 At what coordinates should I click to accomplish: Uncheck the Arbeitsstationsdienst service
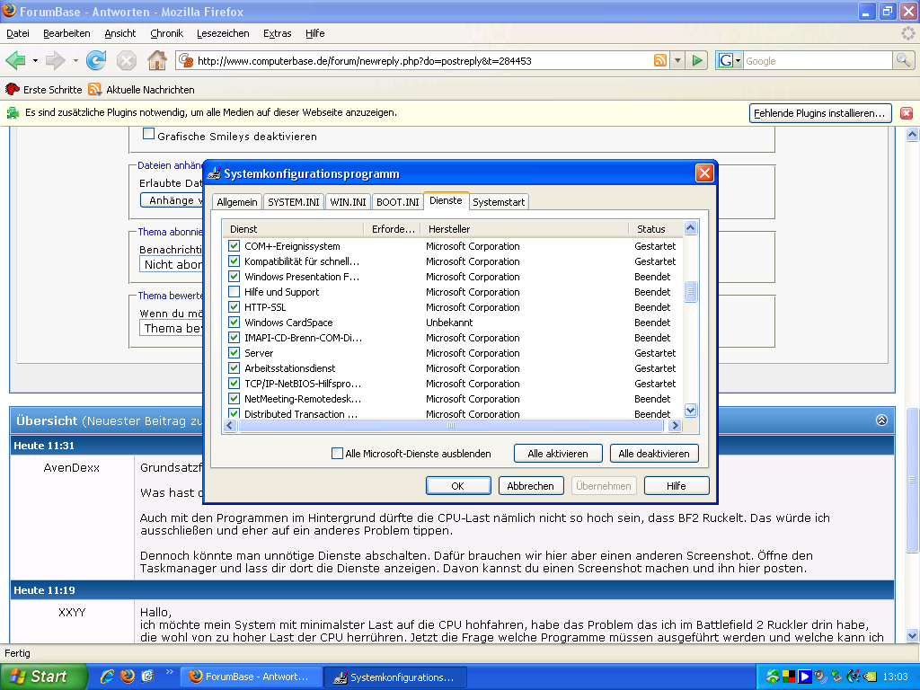[234, 367]
